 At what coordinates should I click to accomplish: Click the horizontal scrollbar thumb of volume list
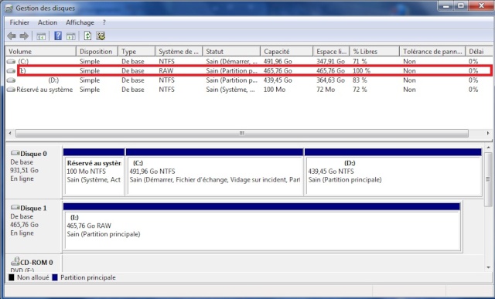point(242,134)
